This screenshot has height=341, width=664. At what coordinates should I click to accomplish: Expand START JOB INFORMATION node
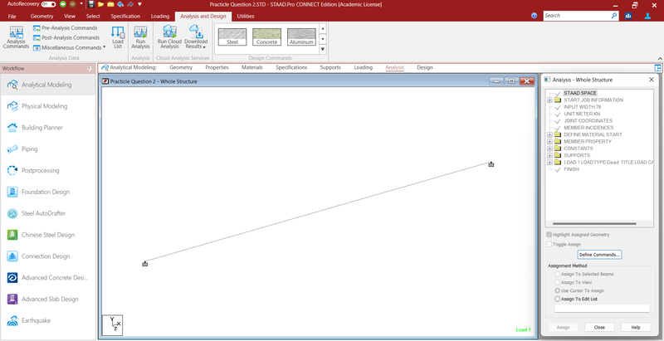(x=549, y=100)
